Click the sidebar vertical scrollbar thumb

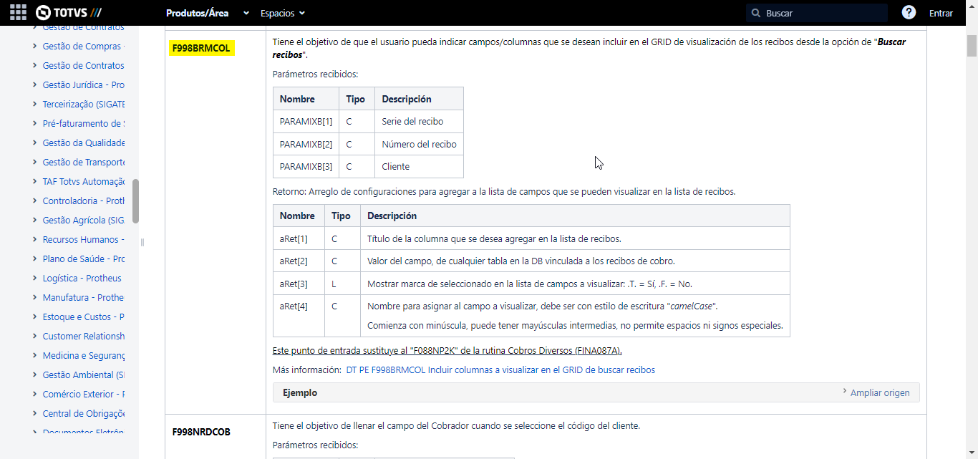pos(135,201)
